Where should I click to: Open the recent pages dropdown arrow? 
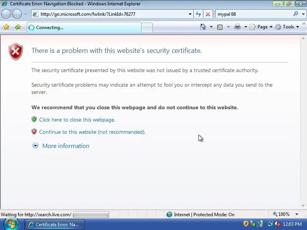[x=25, y=14]
